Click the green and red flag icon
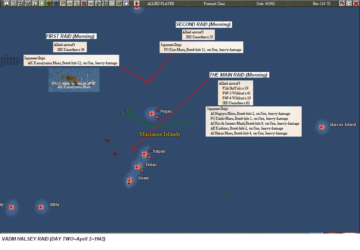 pos(342,4)
